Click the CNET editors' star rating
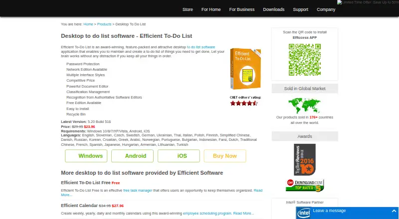The image size is (399, 219). point(244,103)
